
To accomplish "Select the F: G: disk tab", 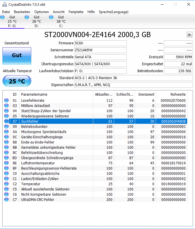I will point(12,21).
